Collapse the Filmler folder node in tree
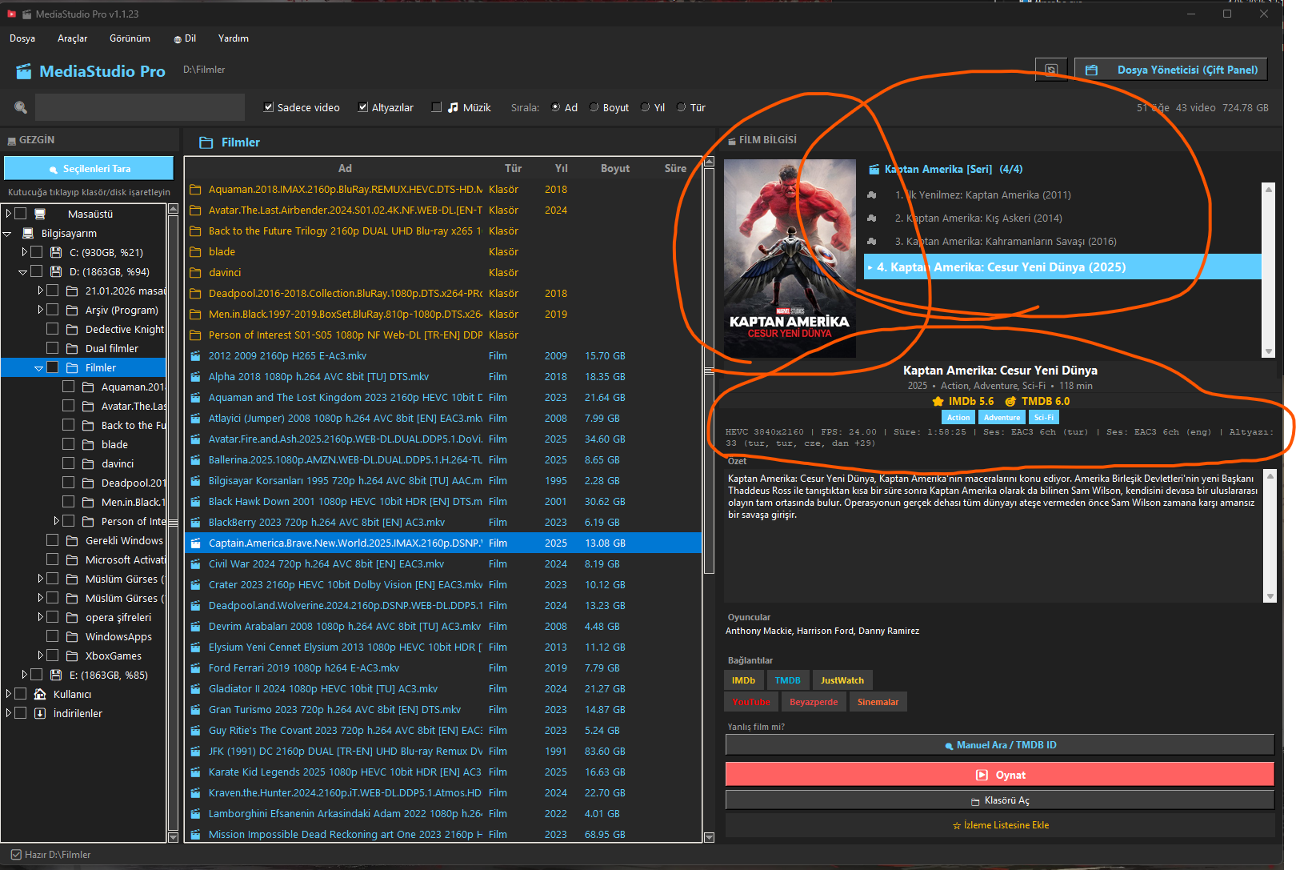Screen dimensions: 1296x870 pos(39,368)
